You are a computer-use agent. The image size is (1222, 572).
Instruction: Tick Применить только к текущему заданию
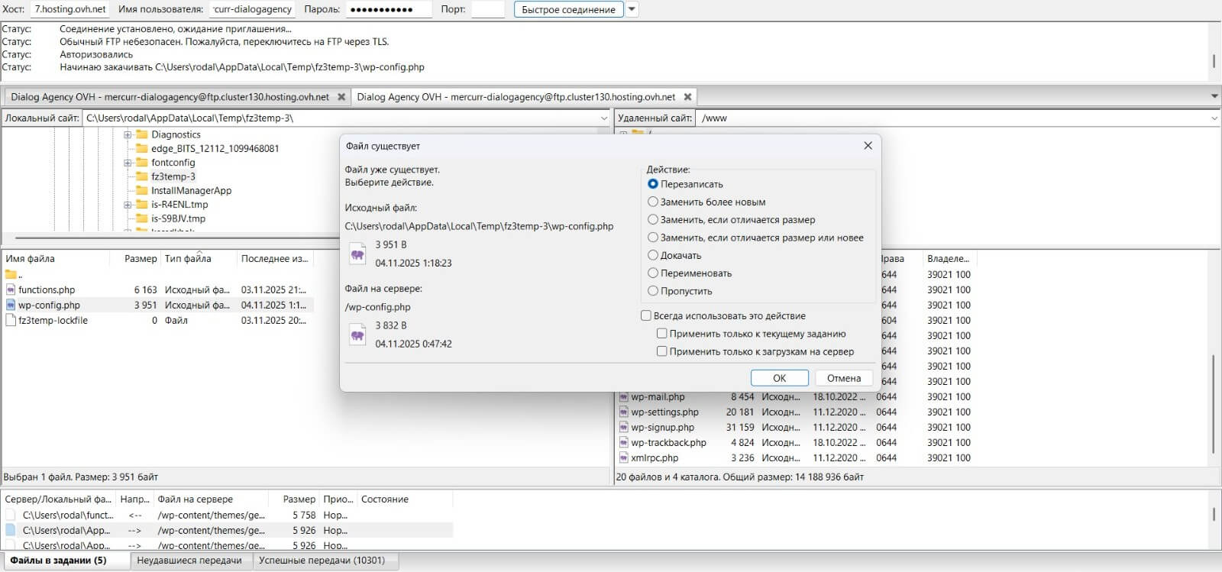[662, 334]
